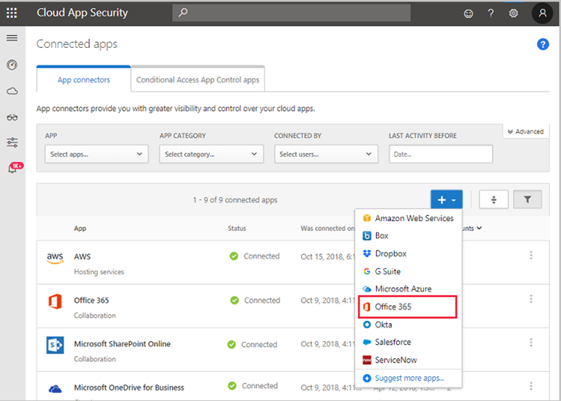Image resolution: width=561 pixels, height=401 pixels.
Task: Select Office 365 from the add-app menu
Action: tap(408, 307)
